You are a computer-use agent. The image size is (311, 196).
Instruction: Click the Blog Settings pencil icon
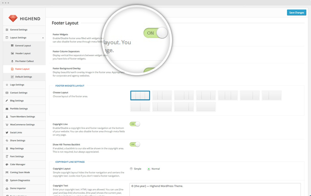[x=7, y=100]
